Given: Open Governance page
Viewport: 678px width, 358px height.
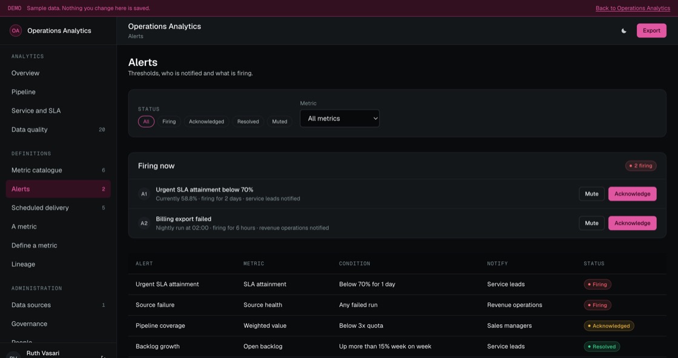Looking at the screenshot, I should pos(58,324).
